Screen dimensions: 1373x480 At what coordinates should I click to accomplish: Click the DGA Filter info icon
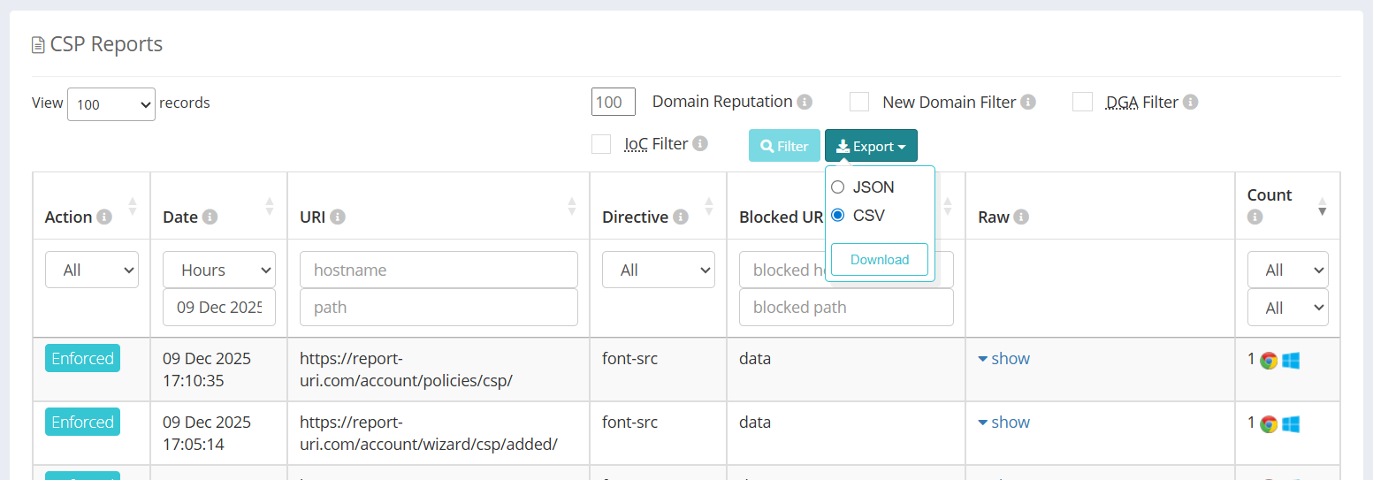click(1191, 103)
